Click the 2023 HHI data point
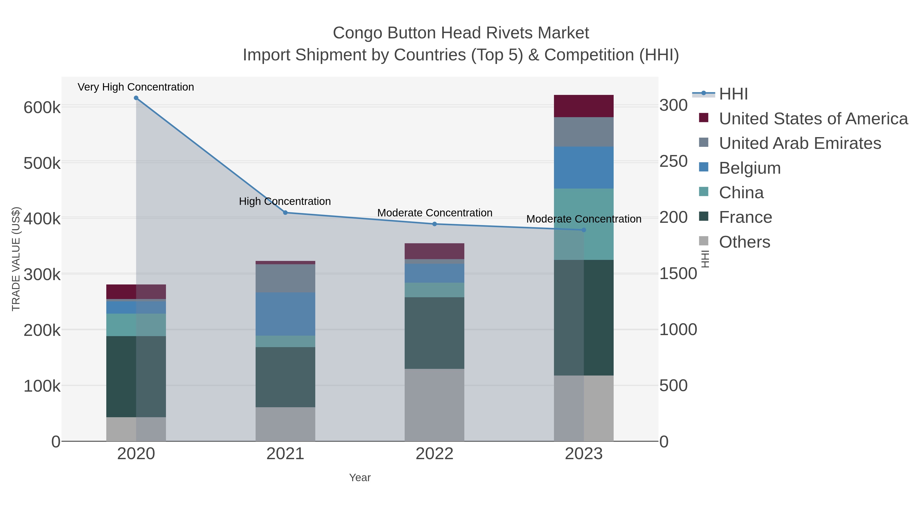The width and height of the screenshot is (922, 518). 584,230
